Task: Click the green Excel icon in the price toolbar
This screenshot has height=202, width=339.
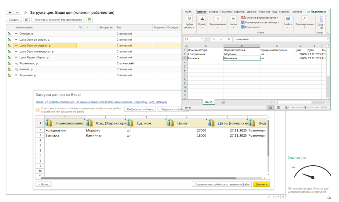Action: tap(89, 20)
